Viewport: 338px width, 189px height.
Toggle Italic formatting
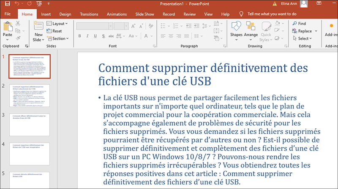pyautogui.click(x=87, y=36)
